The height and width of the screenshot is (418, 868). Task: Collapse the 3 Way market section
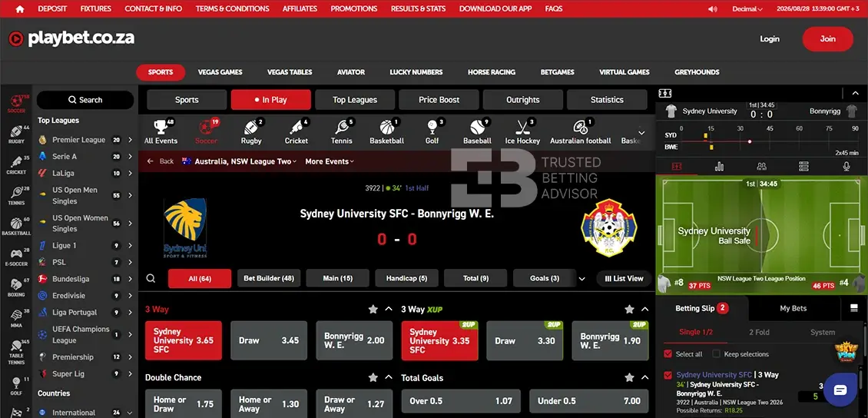point(389,309)
